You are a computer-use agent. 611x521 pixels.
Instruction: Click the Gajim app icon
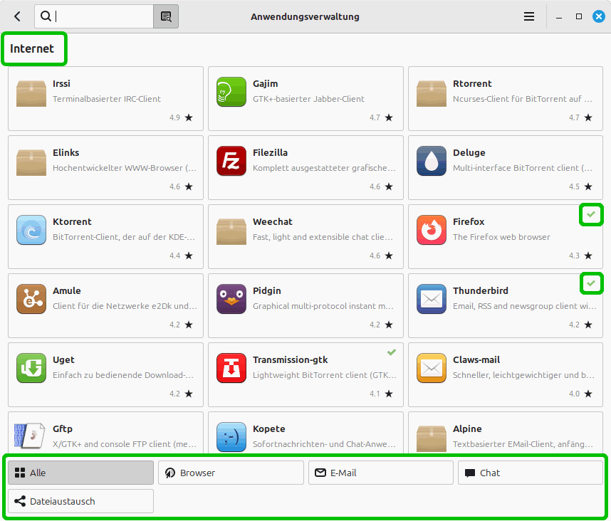(x=231, y=92)
